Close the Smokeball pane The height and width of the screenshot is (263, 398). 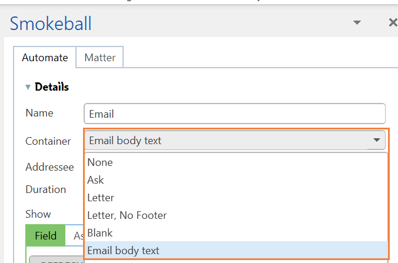coord(393,22)
